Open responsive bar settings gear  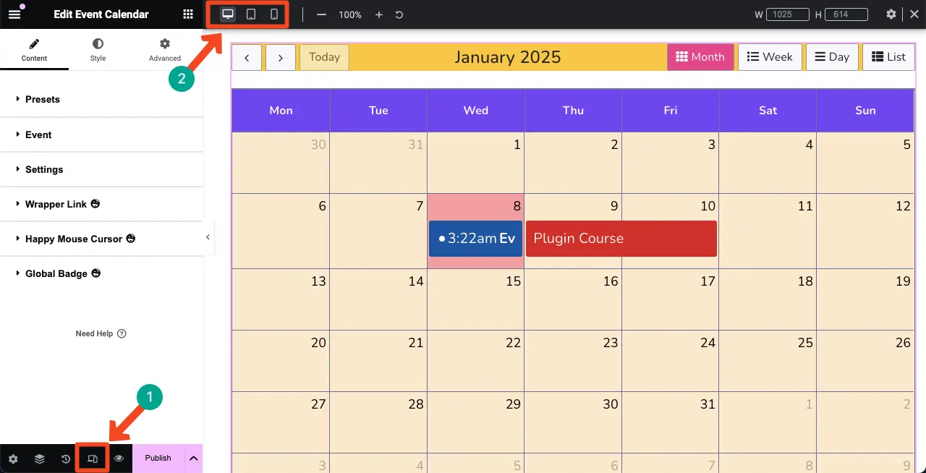pos(891,14)
